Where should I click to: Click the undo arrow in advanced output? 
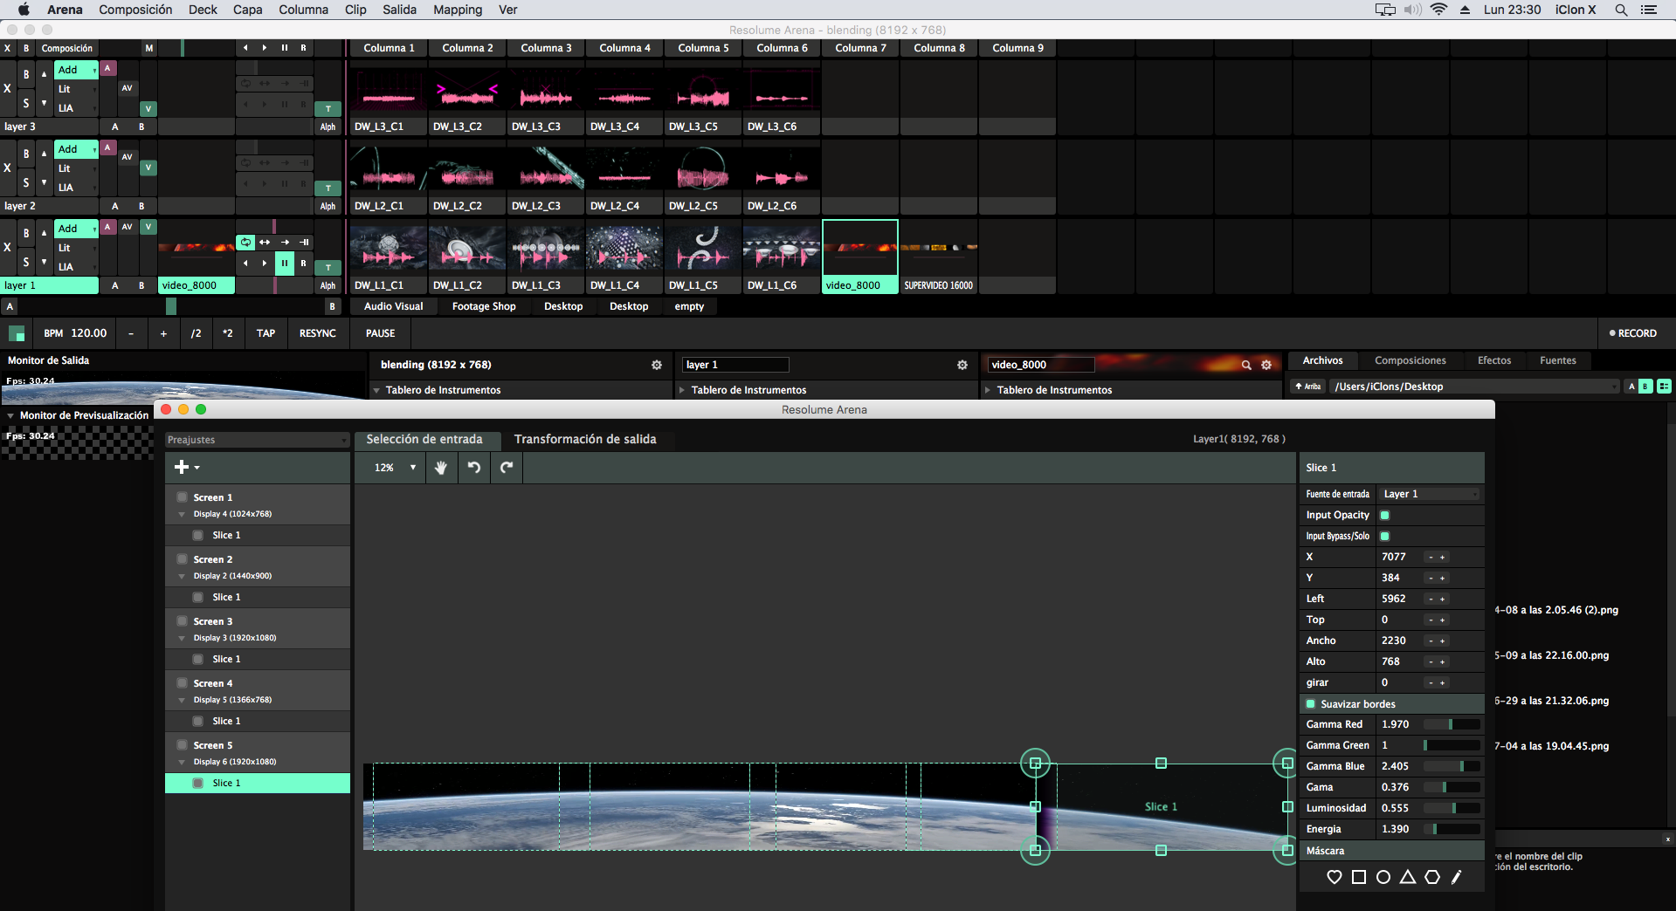(474, 468)
